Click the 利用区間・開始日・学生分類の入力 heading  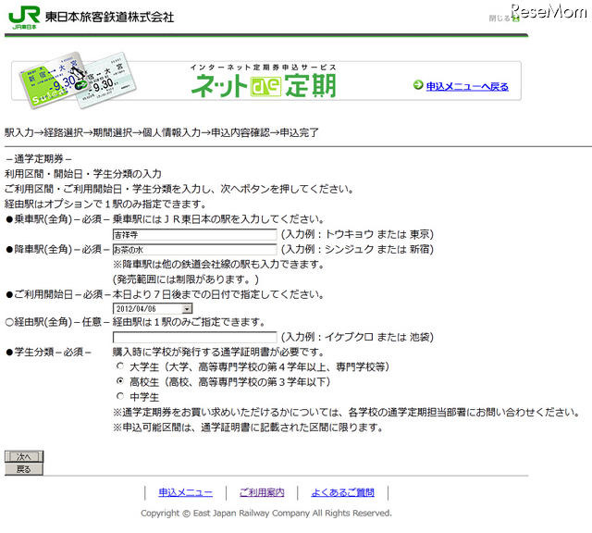coord(83,174)
